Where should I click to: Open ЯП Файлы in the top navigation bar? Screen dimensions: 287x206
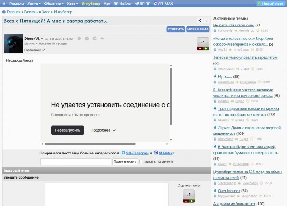pyautogui.click(x=122, y=4)
